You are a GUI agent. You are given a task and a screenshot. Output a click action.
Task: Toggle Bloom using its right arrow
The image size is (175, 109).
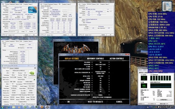click(109, 78)
